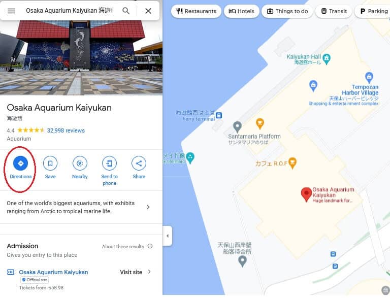Clear the search with the X icon
The height and width of the screenshot is (298, 390).
coord(148,11)
